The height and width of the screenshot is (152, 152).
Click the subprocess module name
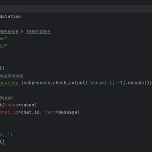pyautogui.click(x=37, y=83)
